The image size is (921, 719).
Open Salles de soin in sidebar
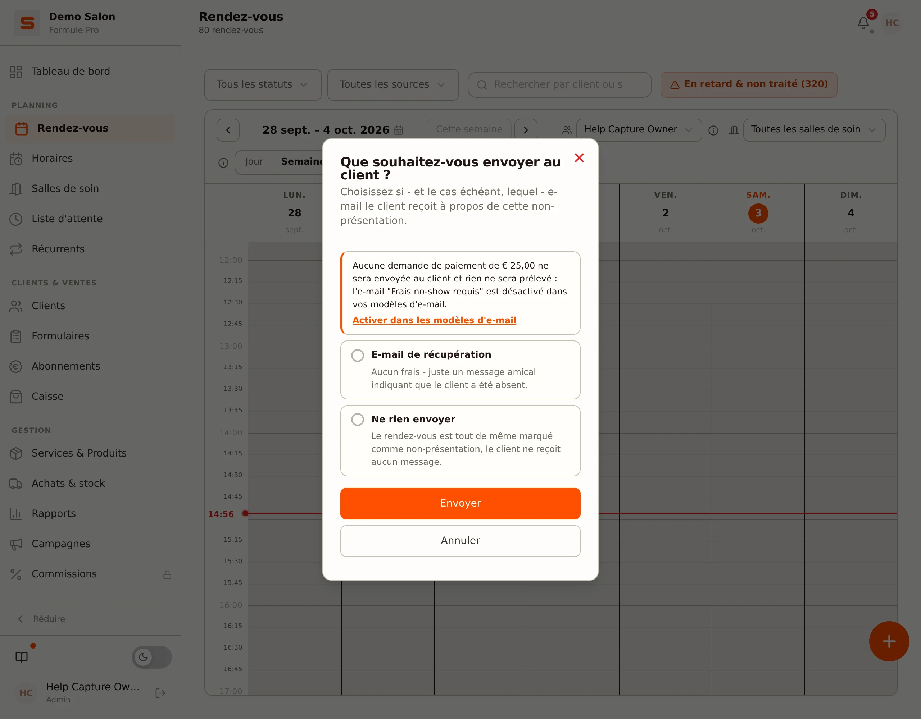click(x=90, y=189)
